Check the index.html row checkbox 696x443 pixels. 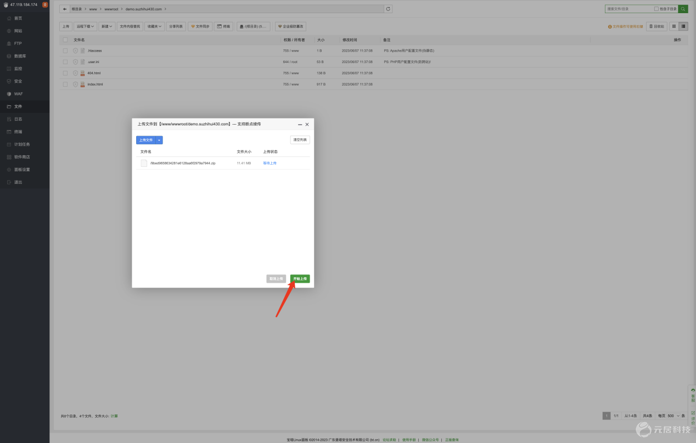[65, 85]
